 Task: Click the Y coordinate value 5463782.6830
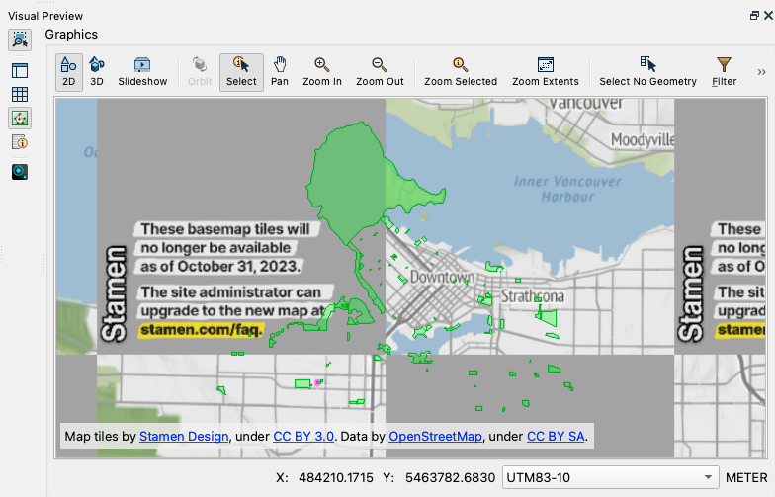click(450, 478)
